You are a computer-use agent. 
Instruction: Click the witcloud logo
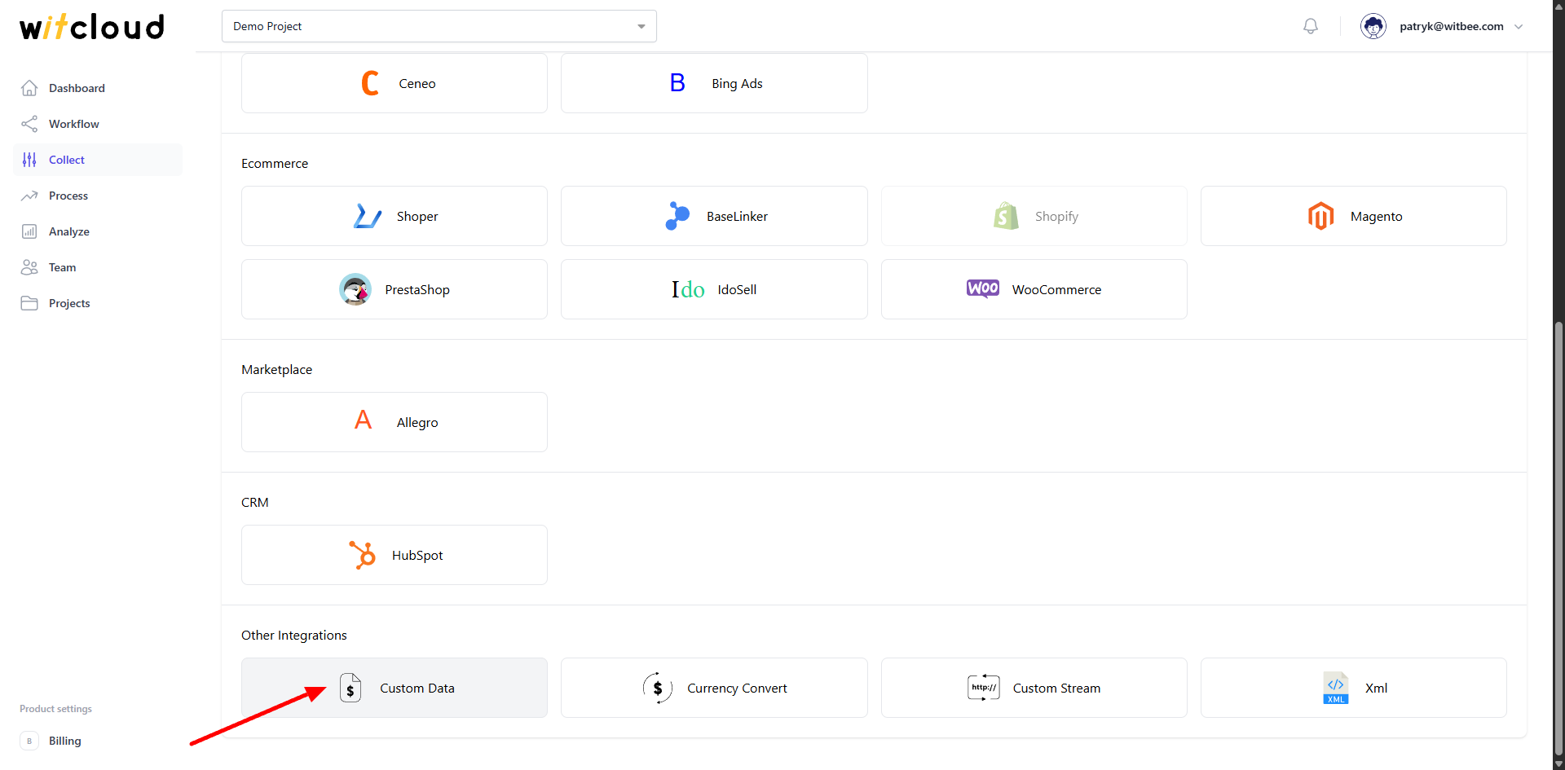click(92, 27)
